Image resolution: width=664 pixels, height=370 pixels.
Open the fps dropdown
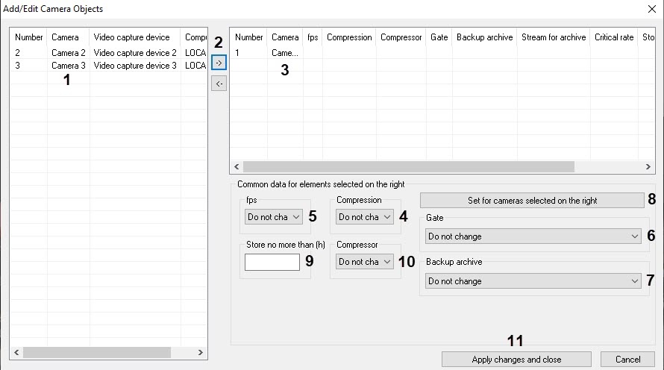[274, 217]
